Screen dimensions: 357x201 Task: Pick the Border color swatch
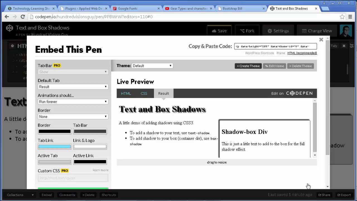55,131
